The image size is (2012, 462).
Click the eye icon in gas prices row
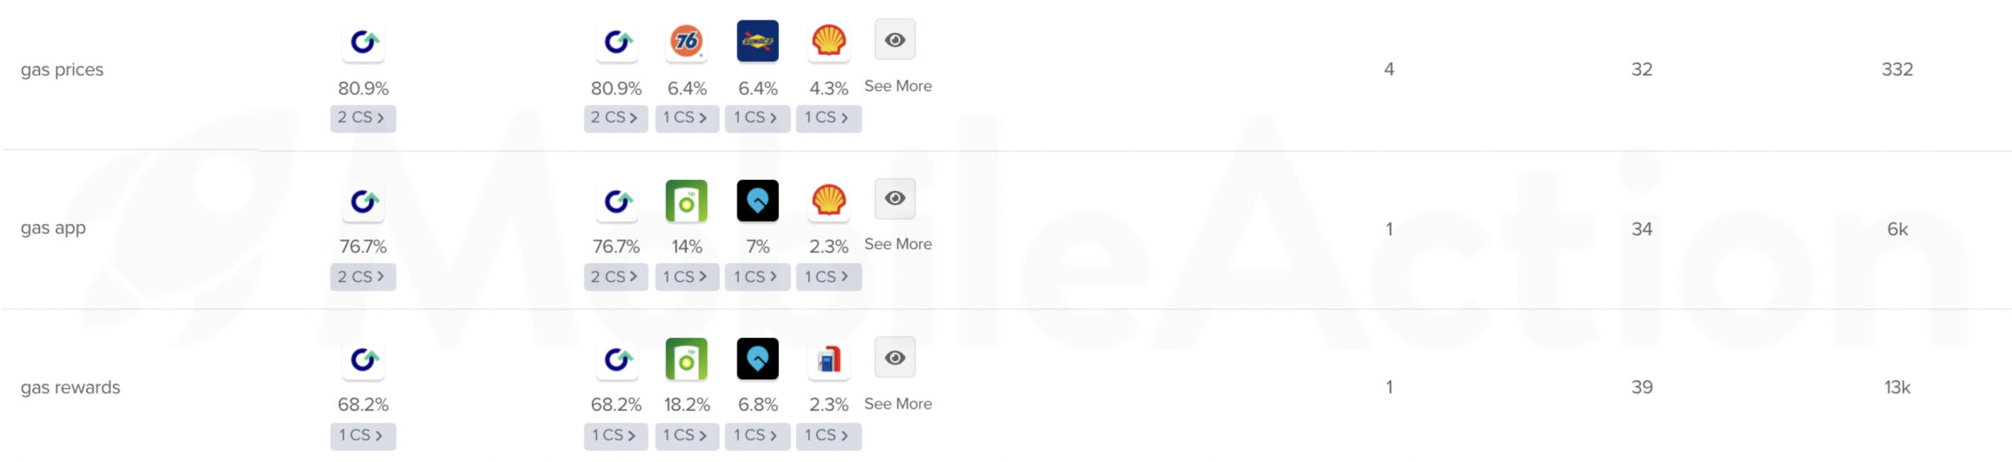click(x=895, y=39)
